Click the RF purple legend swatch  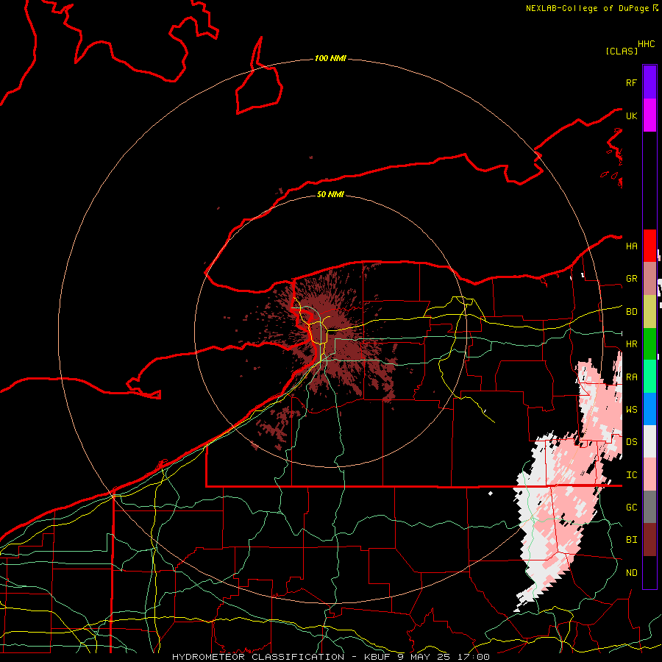(x=649, y=82)
